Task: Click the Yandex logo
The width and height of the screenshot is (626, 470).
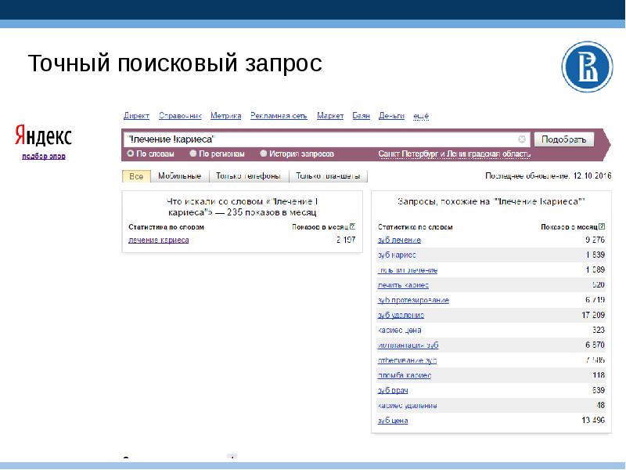Action: pyautogui.click(x=43, y=137)
